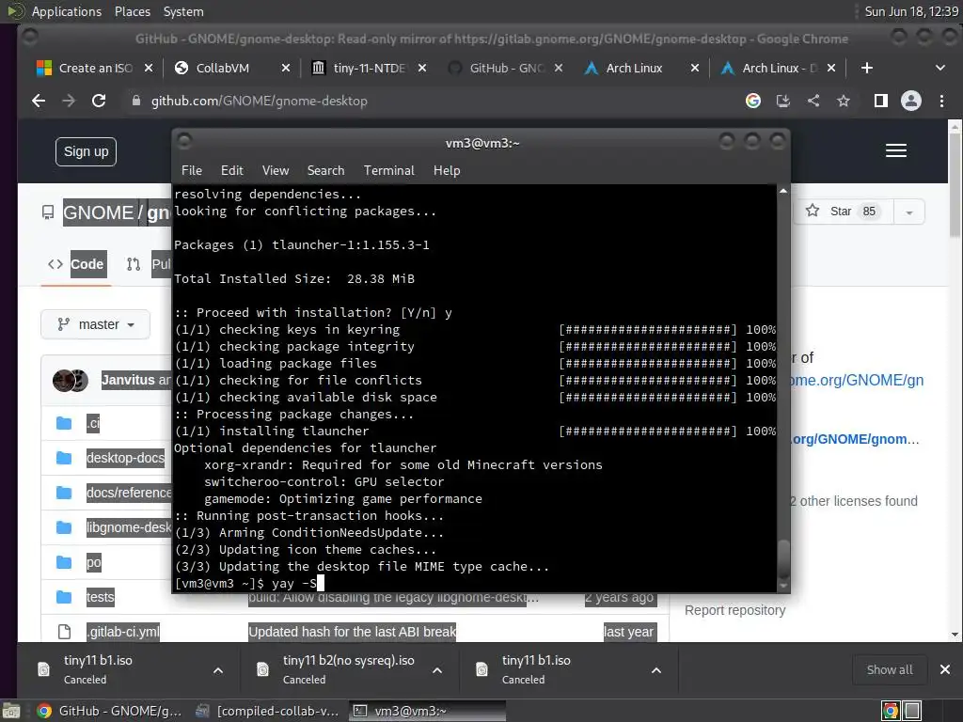Open the GNOME organization link

[x=98, y=213]
